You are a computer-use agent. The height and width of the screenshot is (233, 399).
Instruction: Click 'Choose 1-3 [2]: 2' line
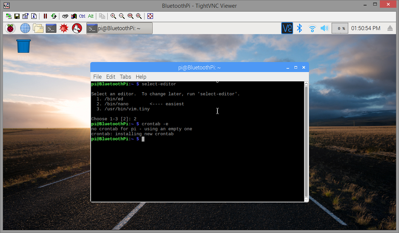pyautogui.click(x=114, y=119)
